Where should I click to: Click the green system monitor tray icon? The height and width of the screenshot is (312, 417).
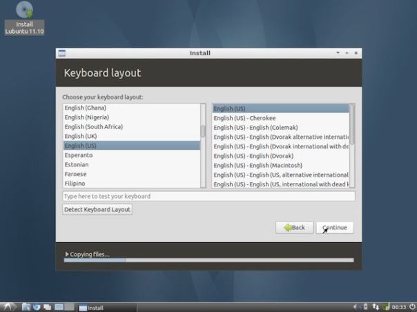point(386,307)
